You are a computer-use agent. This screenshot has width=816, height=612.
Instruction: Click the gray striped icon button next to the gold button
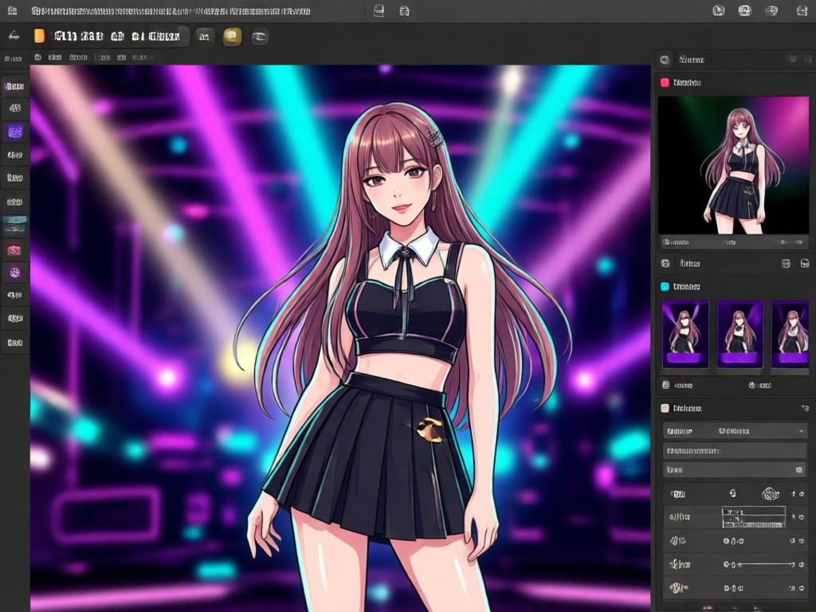(260, 37)
